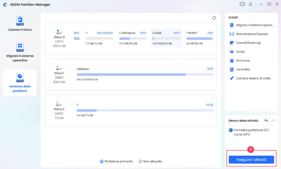
Task: Click the Diviso split icon
Action: pyautogui.click(x=232, y=52)
